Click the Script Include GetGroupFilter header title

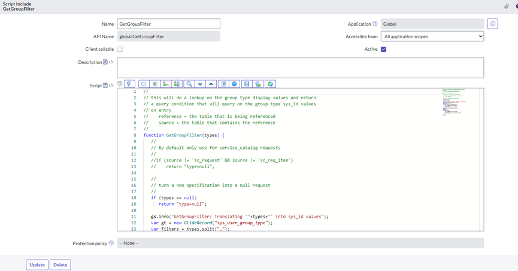coord(19,7)
